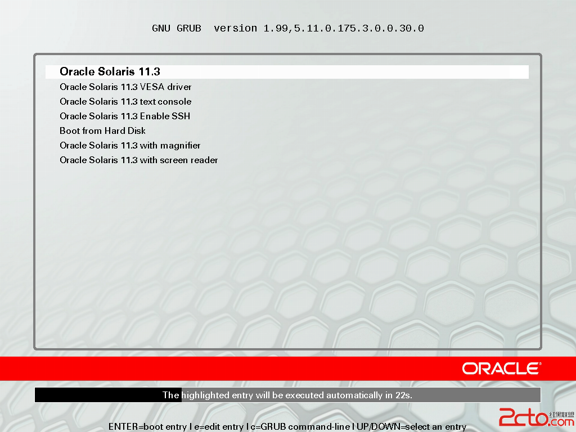This screenshot has height=432, width=576.
Task: Click the GNU GRUB version header text
Action: coord(287,28)
